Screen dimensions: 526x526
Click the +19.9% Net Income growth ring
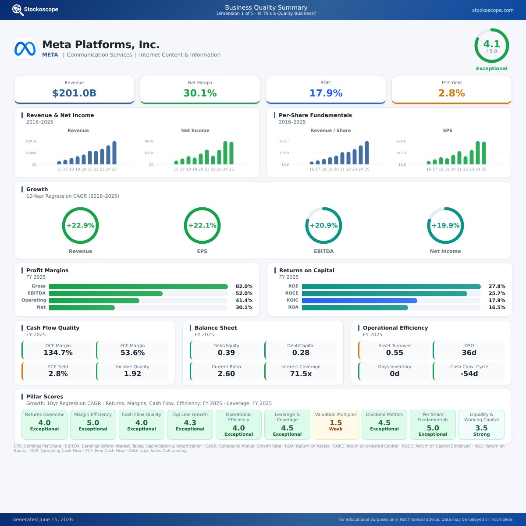pyautogui.click(x=445, y=225)
